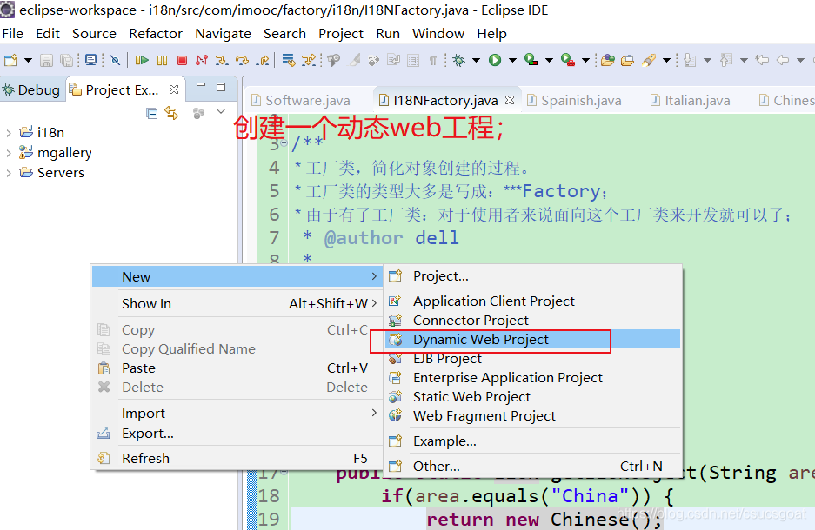The height and width of the screenshot is (530, 815).
Task: Click Paste in context menu
Action: pyautogui.click(x=237, y=368)
